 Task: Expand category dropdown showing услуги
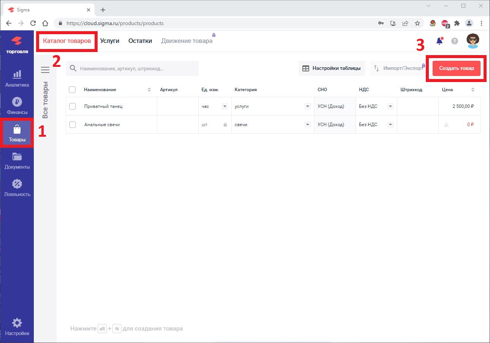click(307, 106)
